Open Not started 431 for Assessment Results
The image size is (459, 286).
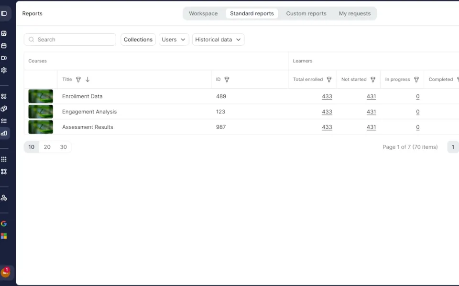click(x=371, y=127)
